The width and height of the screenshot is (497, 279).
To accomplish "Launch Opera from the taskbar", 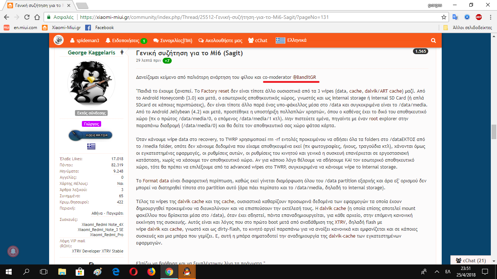I will point(133,271).
